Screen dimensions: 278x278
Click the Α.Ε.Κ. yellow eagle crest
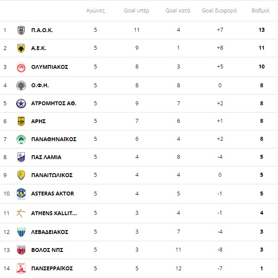[21, 48]
